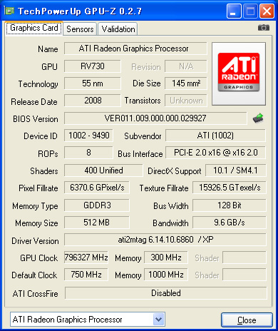Click the Revision field showing N/A
Image resolution: width=278 pixels, height=331 pixels.
click(x=186, y=66)
